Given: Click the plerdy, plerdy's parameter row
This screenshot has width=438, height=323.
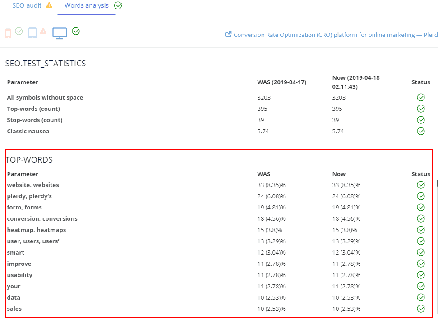Looking at the screenshot, I should tap(218, 196).
